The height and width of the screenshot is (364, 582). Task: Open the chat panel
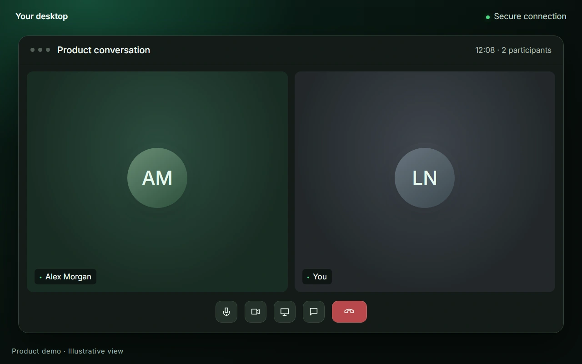tap(314, 312)
